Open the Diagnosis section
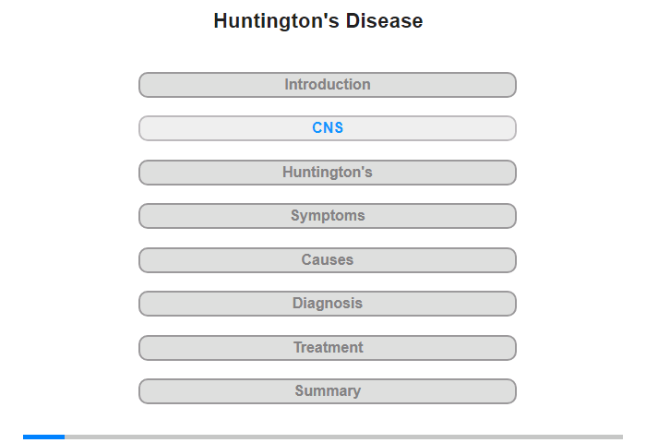The width and height of the screenshot is (646, 443). coord(327,304)
